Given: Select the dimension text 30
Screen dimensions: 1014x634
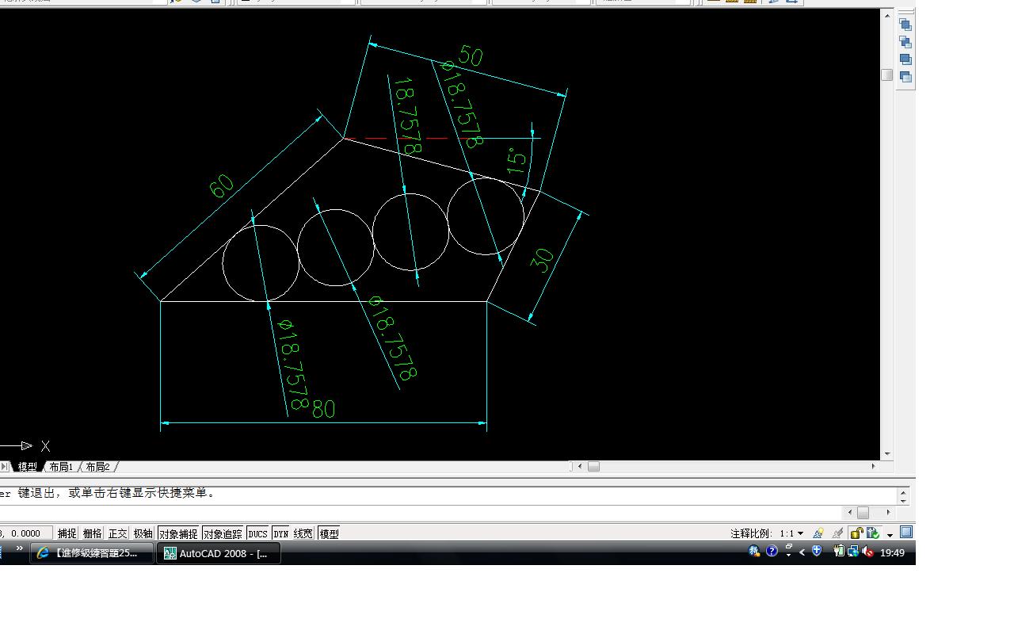Looking at the screenshot, I should tap(542, 260).
